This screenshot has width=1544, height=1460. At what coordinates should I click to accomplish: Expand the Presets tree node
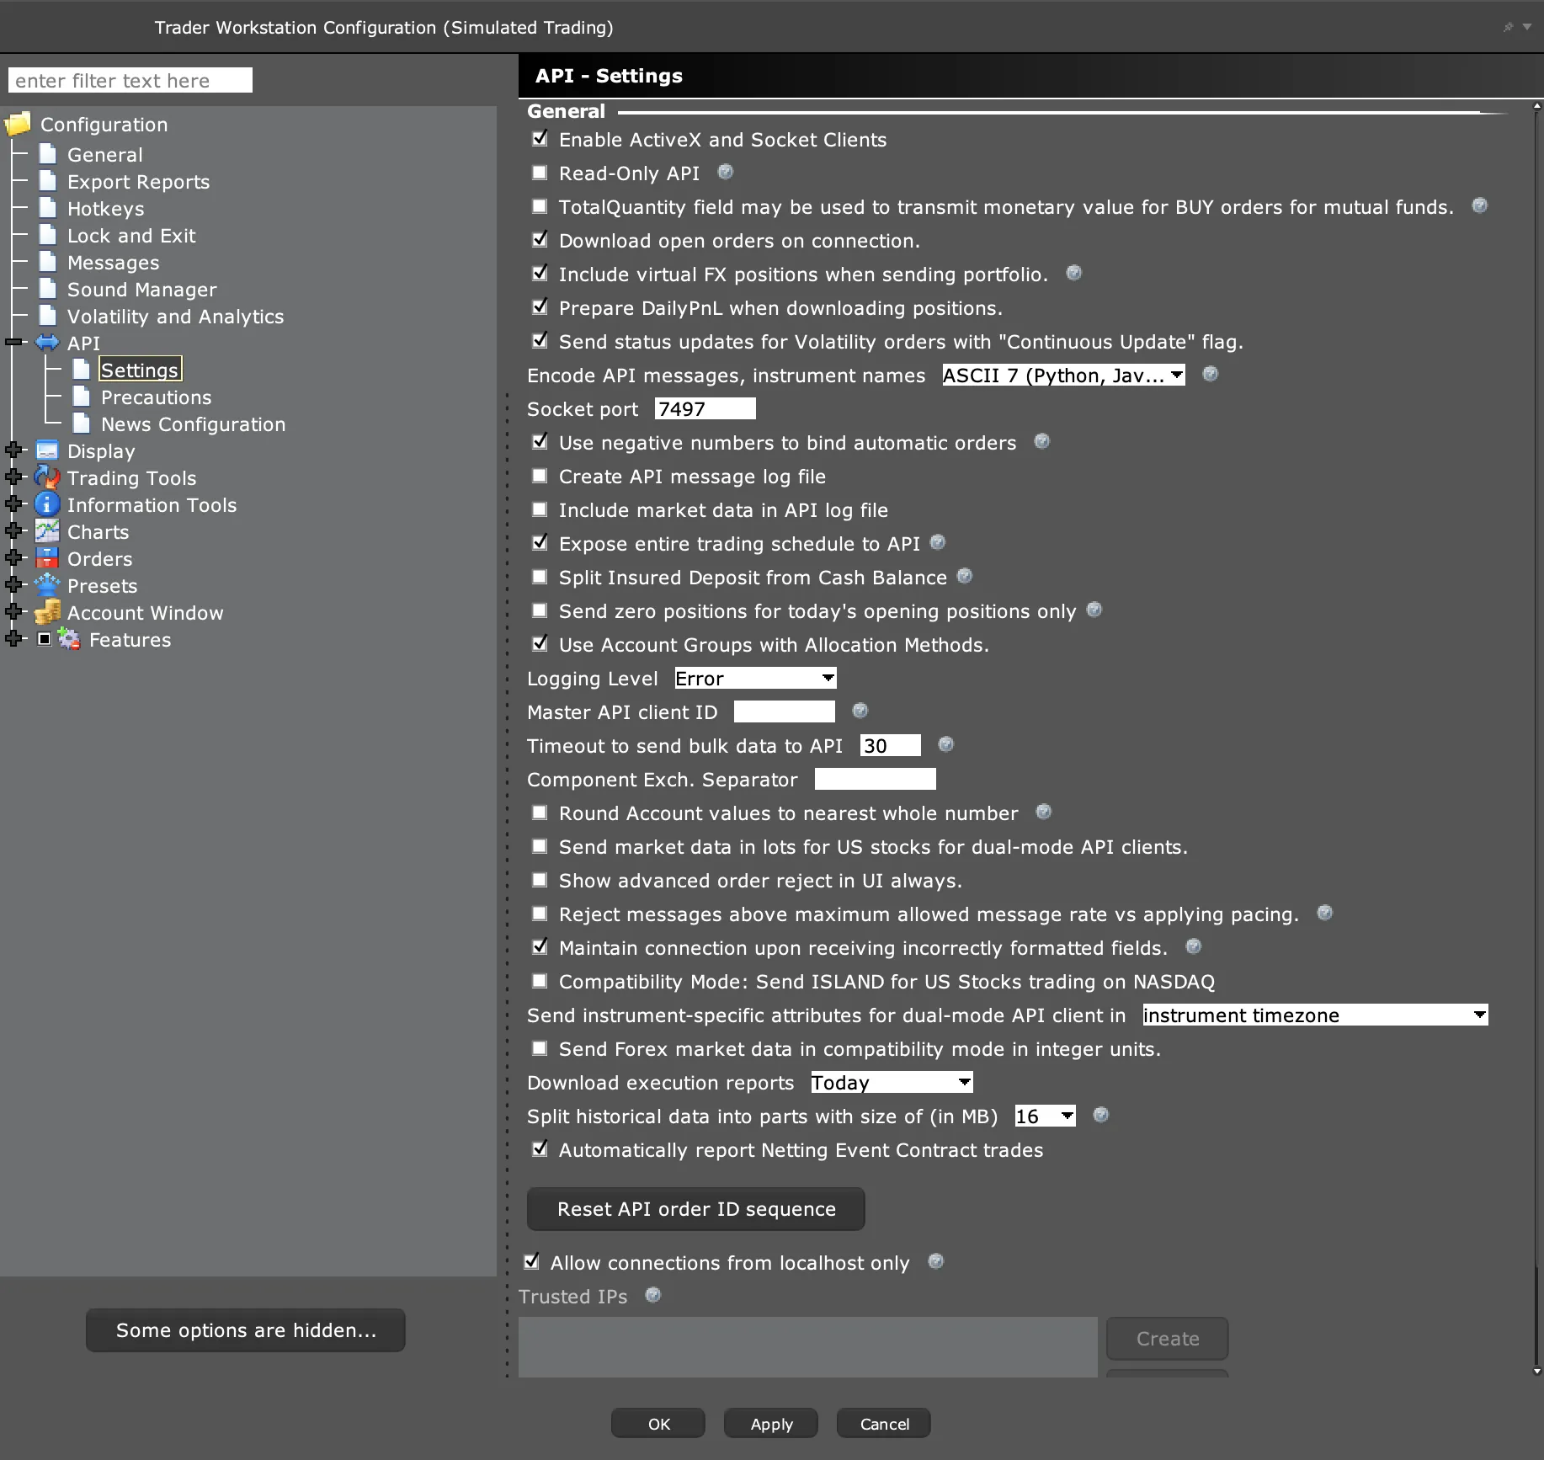click(13, 584)
